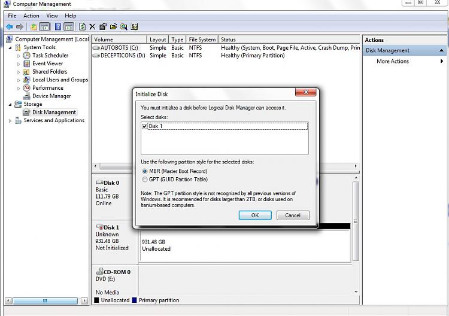Open the Help menu
Image resolution: width=449 pixels, height=316 pixels.
[71, 16]
